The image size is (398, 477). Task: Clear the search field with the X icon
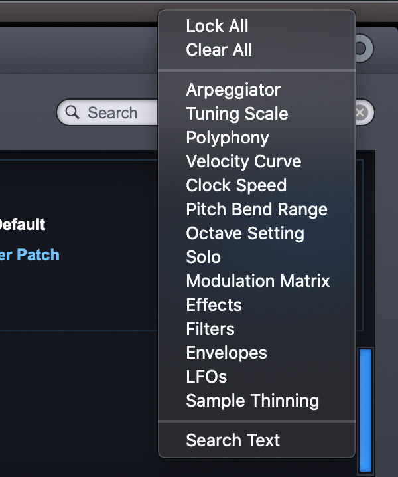[x=361, y=112]
